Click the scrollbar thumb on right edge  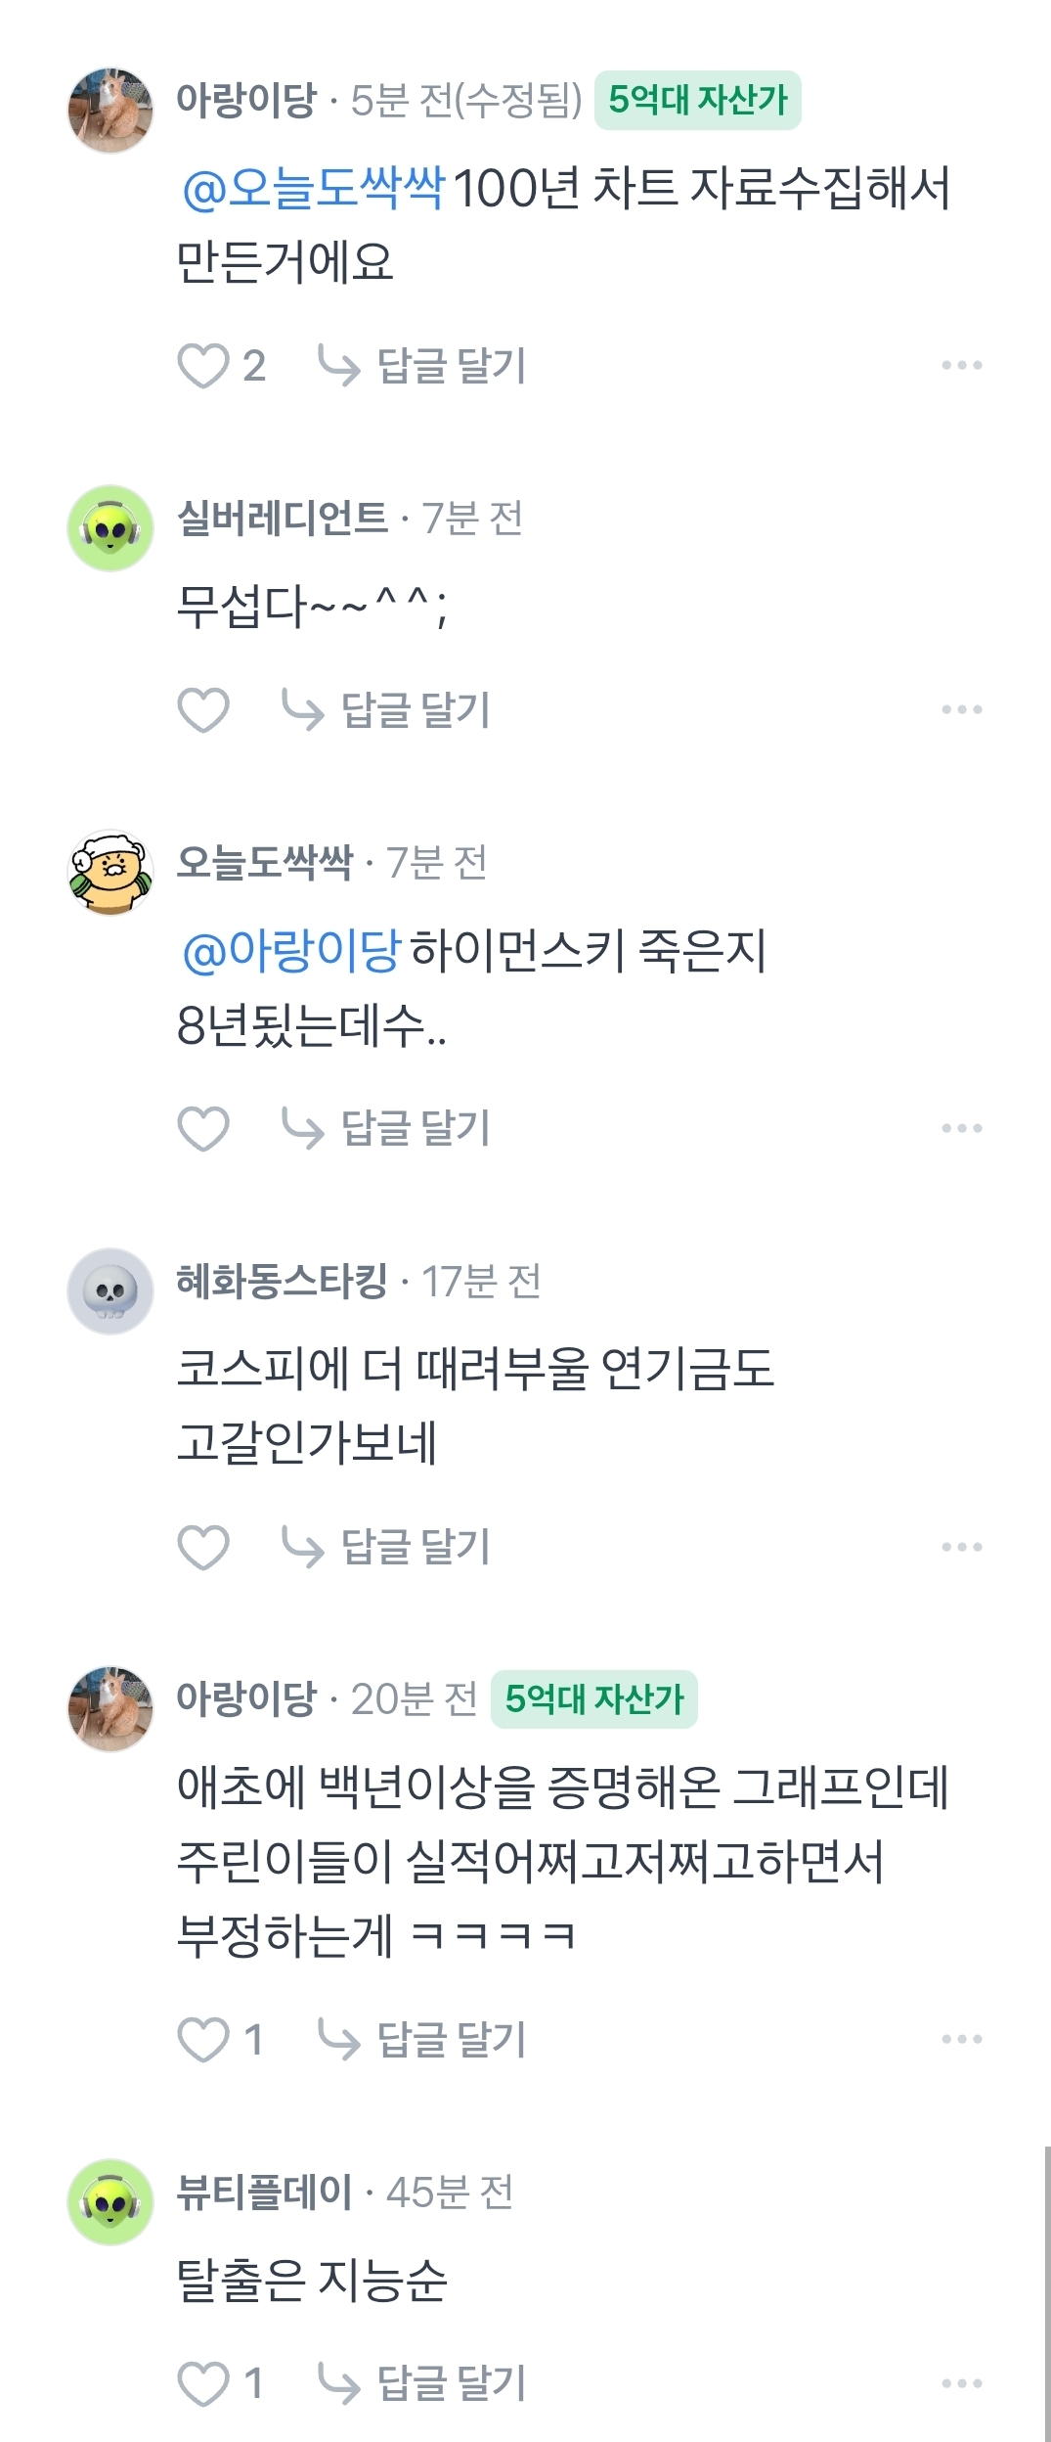click(1047, 2293)
